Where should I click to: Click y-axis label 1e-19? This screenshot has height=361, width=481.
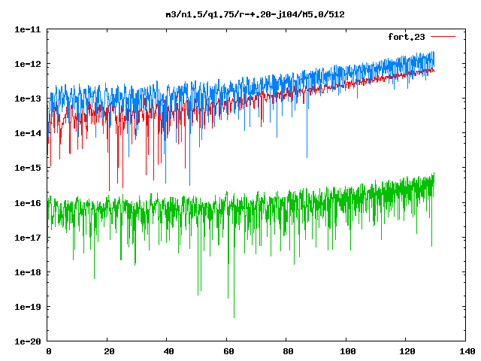pyautogui.click(x=28, y=307)
